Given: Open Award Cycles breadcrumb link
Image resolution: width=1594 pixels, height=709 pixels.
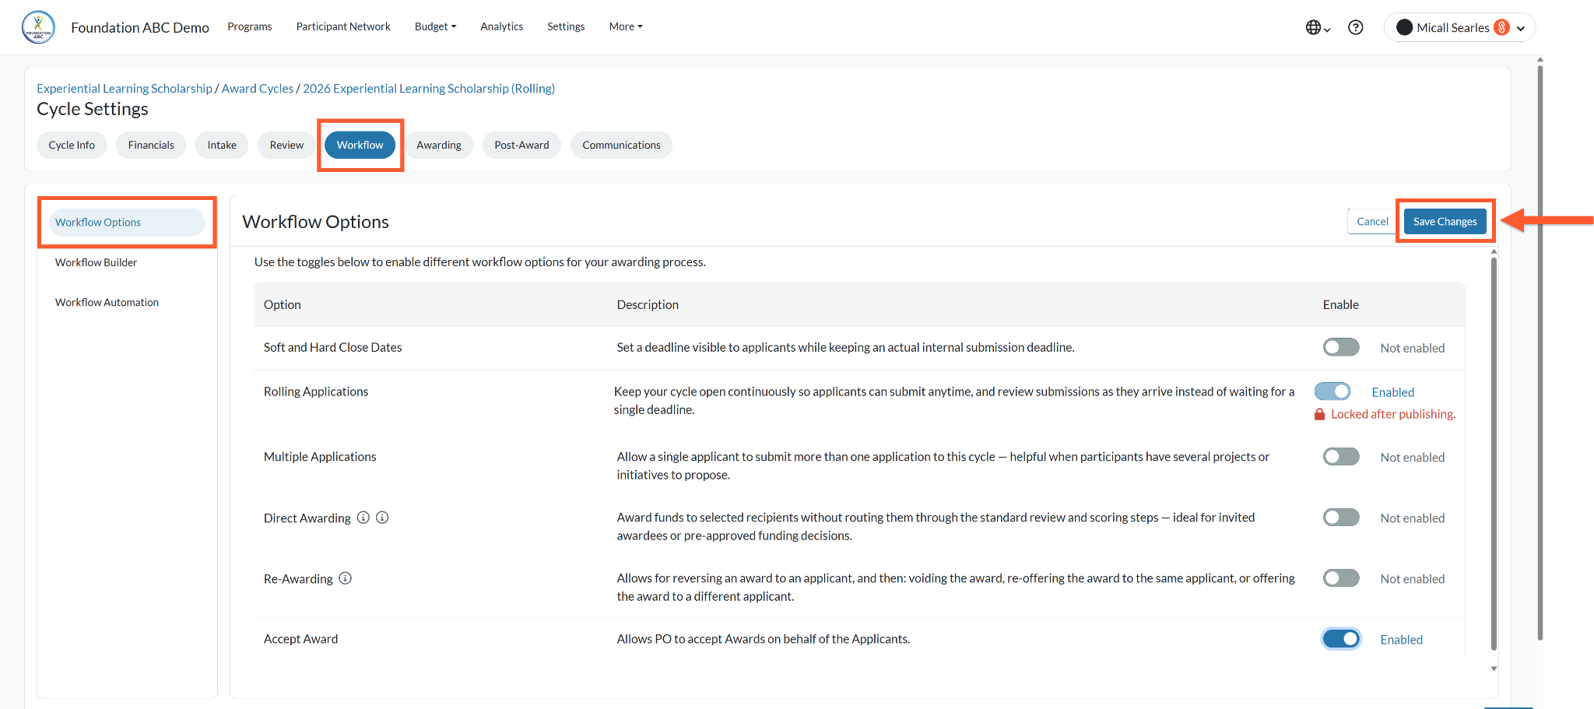Looking at the screenshot, I should click(258, 89).
